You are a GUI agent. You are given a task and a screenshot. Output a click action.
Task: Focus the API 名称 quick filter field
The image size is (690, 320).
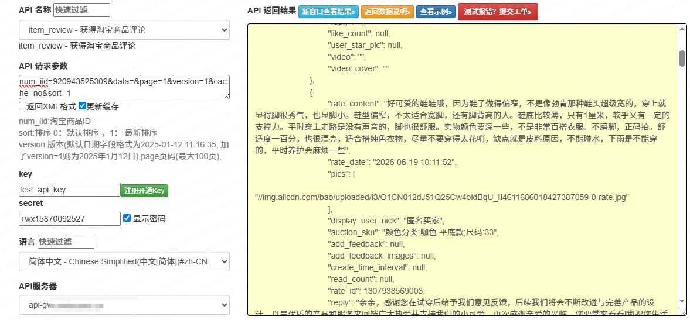[x=81, y=10]
